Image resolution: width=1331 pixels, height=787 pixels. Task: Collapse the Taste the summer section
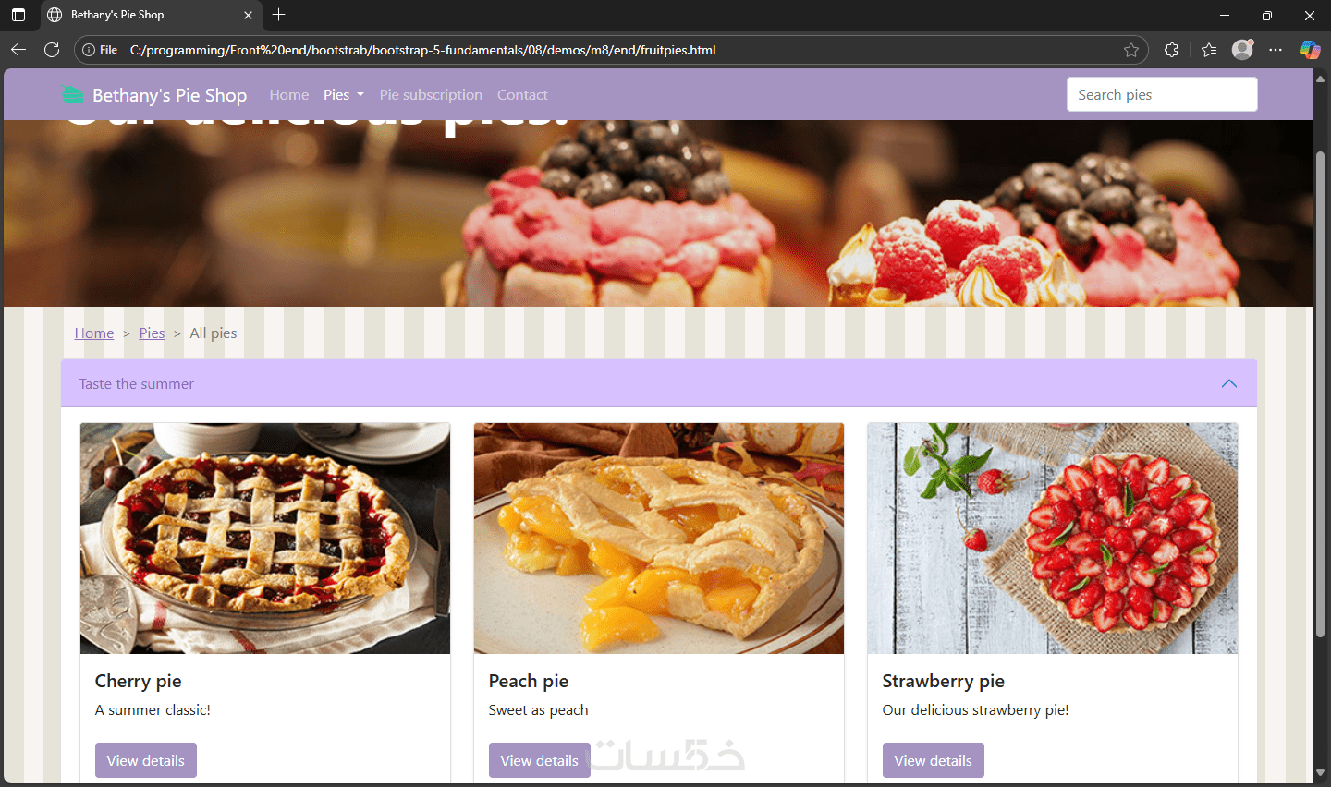(1228, 383)
